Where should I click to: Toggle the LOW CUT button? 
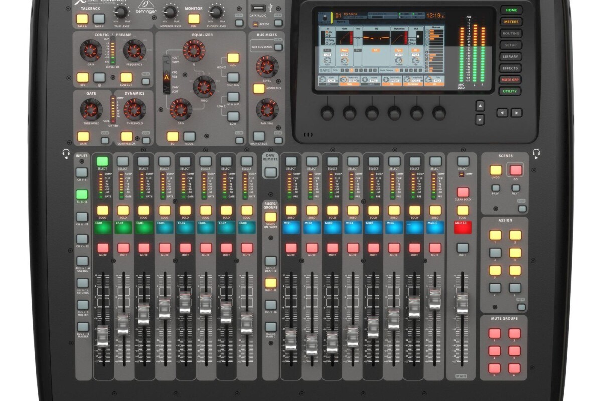(x=126, y=77)
